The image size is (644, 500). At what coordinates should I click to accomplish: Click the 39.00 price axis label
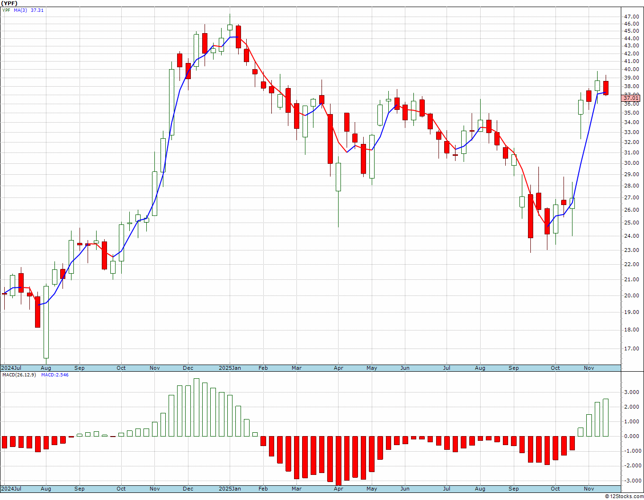tap(631, 78)
